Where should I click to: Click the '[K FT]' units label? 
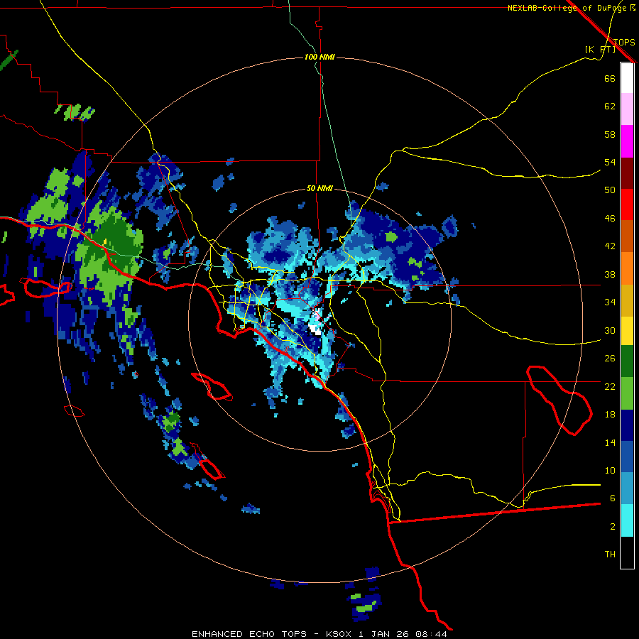[600, 49]
